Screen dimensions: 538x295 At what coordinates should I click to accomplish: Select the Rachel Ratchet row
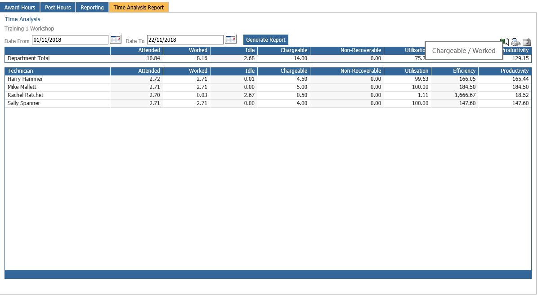coord(268,95)
